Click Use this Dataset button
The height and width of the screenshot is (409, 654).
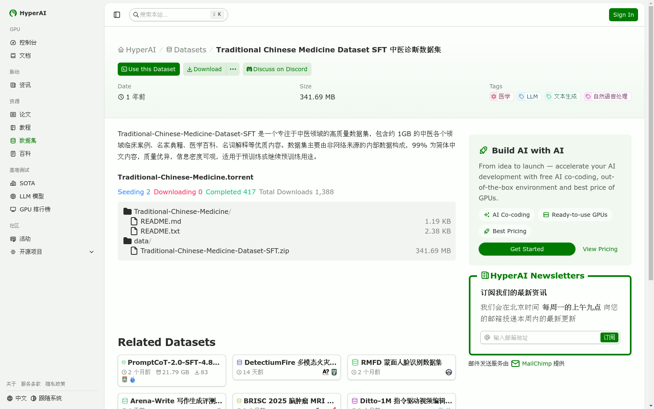click(x=149, y=69)
